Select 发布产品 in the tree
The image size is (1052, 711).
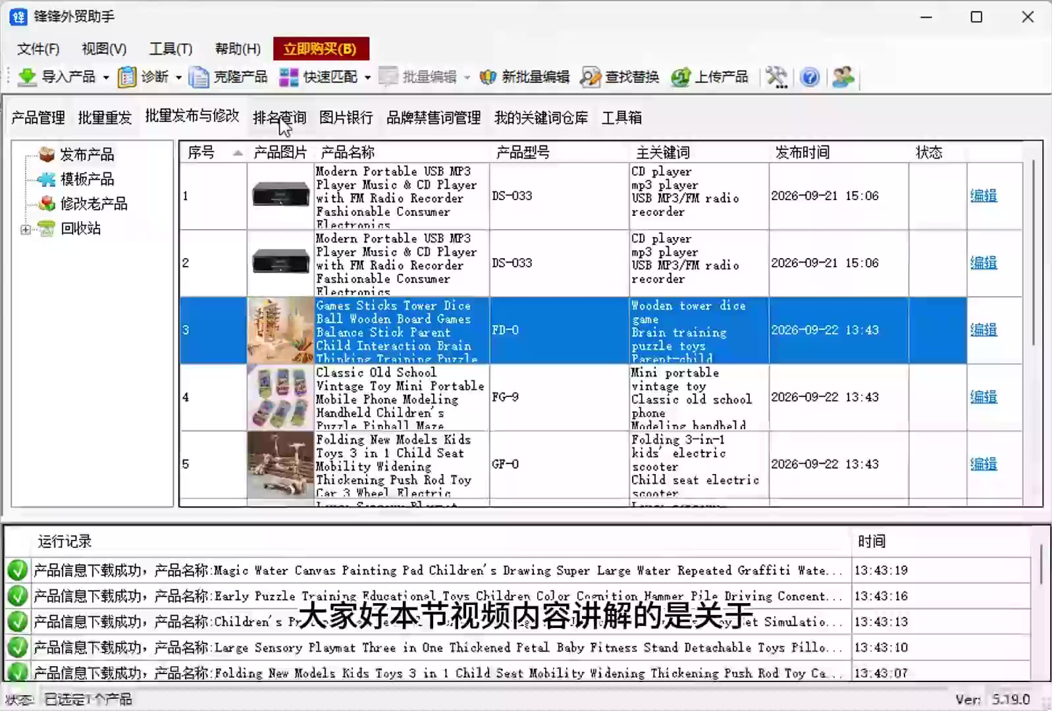87,155
